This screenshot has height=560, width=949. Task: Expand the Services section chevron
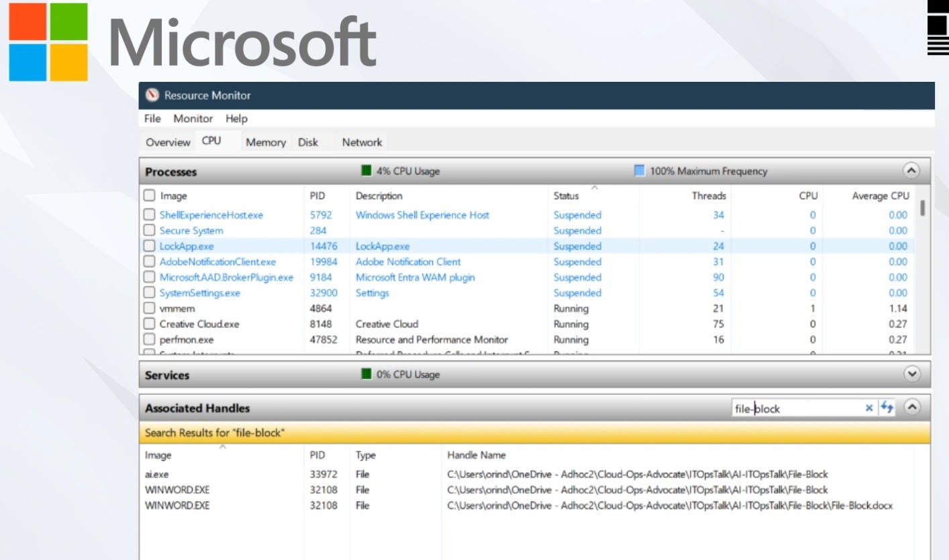point(911,374)
